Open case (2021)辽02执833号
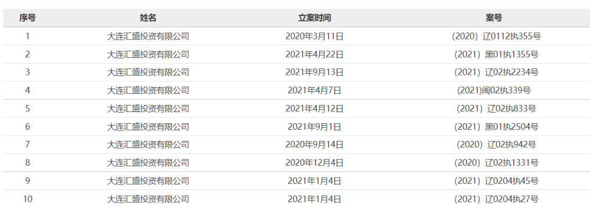590x217 pixels. click(496, 108)
